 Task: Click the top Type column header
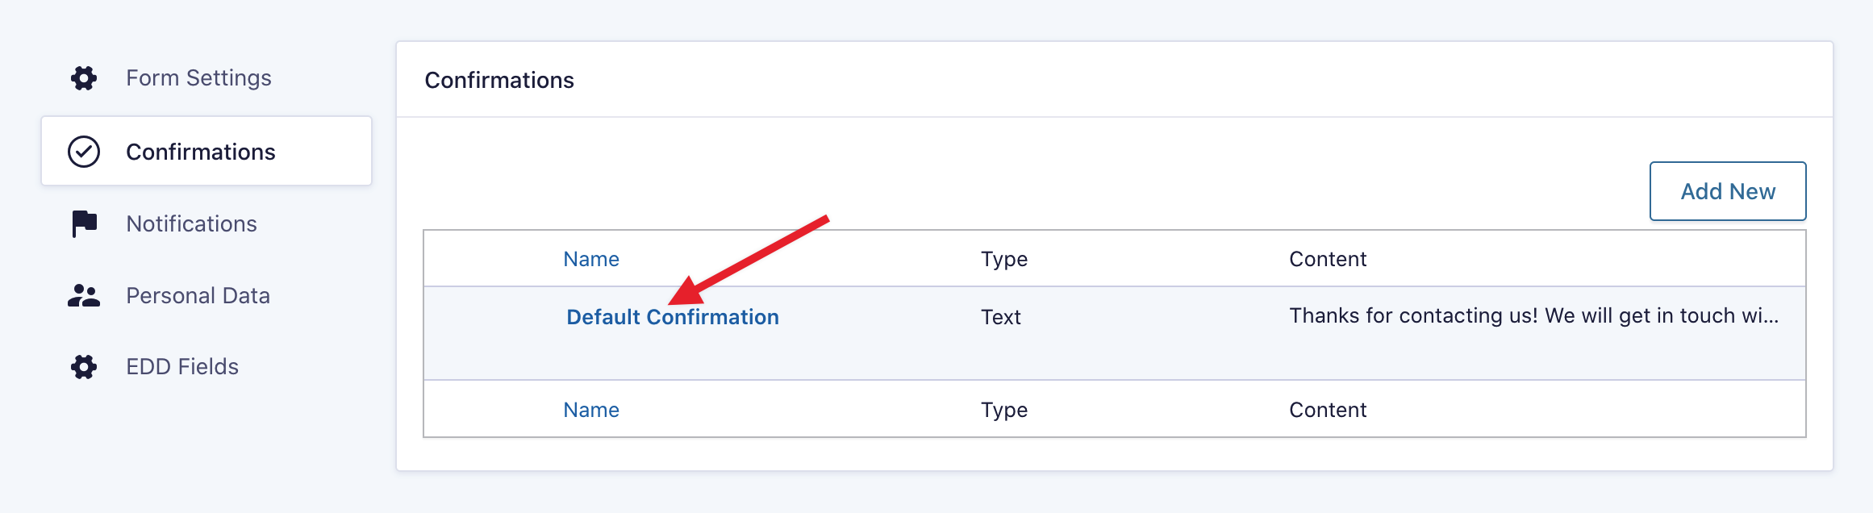click(1004, 259)
